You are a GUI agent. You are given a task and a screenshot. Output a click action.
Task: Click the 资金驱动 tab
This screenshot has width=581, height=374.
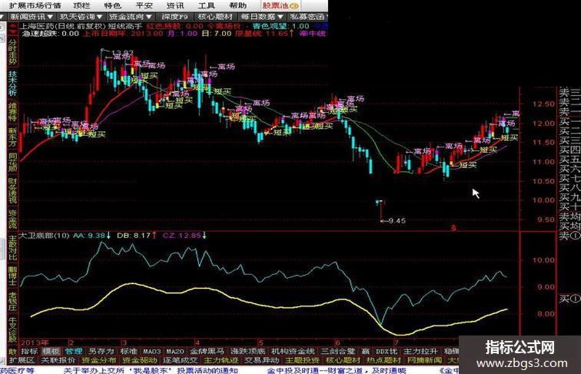pyautogui.click(x=140, y=360)
